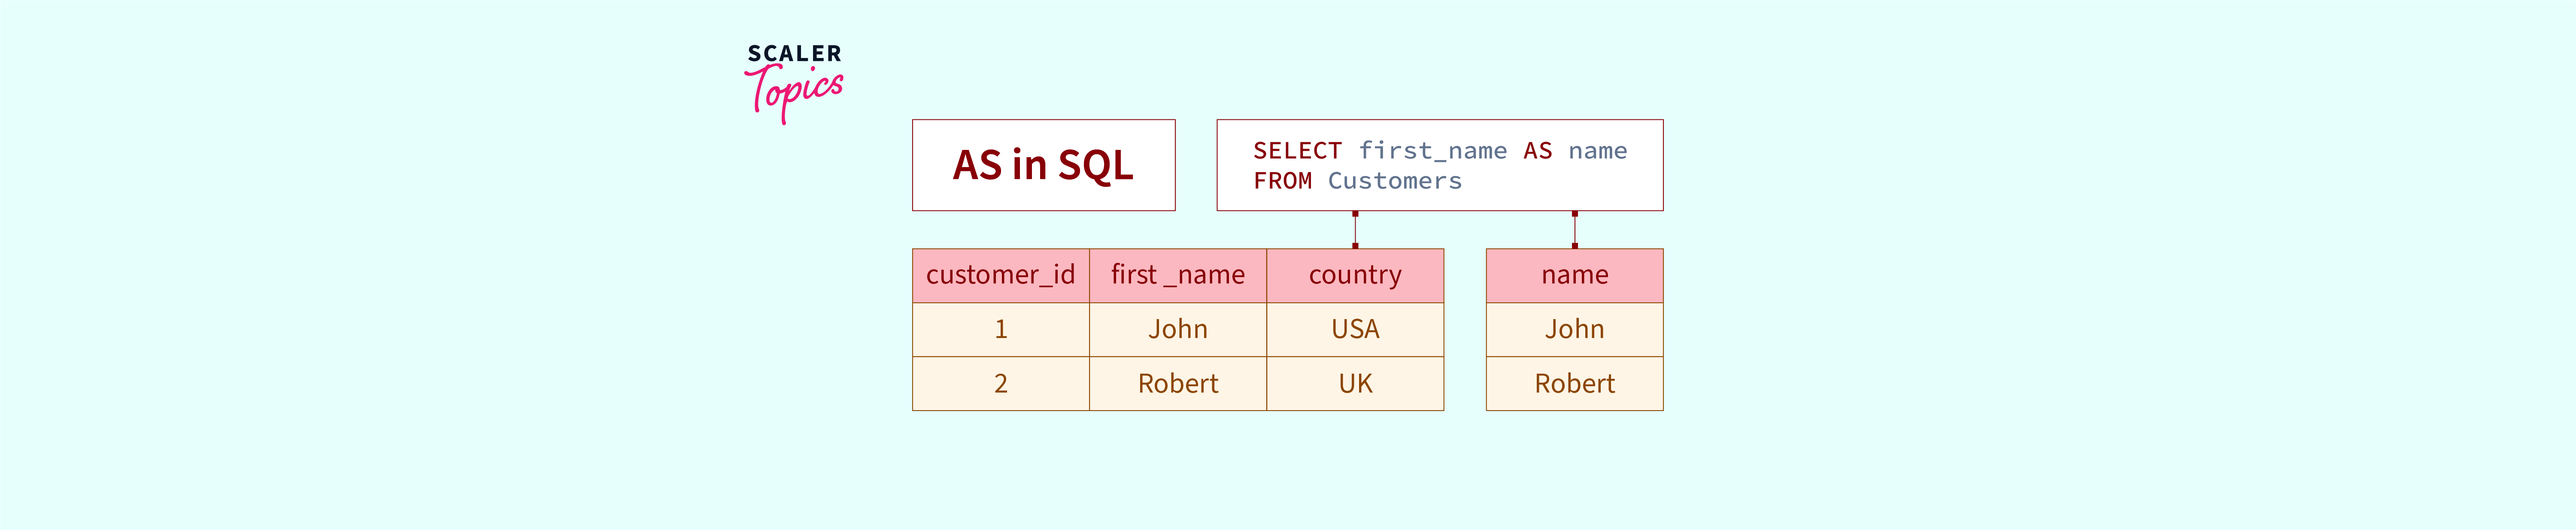
Task: Click first_name in the SQL query
Action: pyautogui.click(x=1432, y=151)
